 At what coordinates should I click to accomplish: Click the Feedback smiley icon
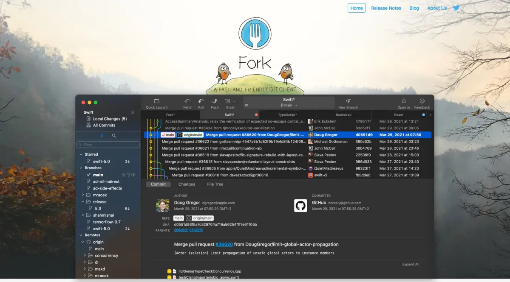click(x=422, y=101)
